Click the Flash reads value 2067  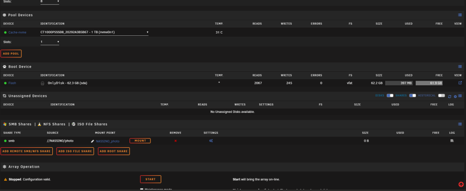coord(258,83)
